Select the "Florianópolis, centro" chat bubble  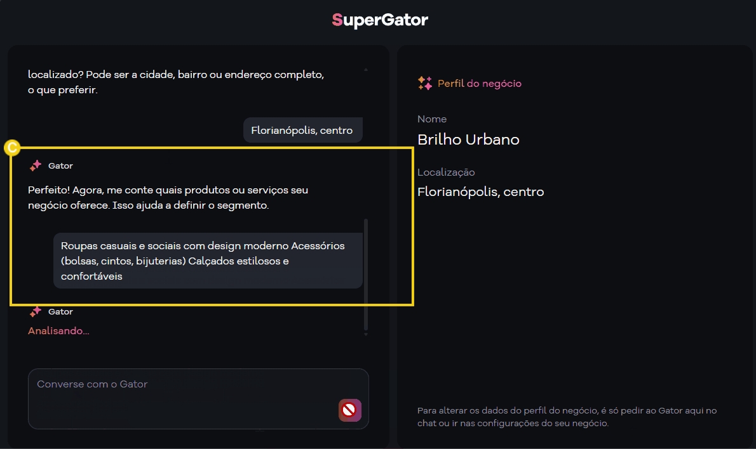click(x=302, y=131)
